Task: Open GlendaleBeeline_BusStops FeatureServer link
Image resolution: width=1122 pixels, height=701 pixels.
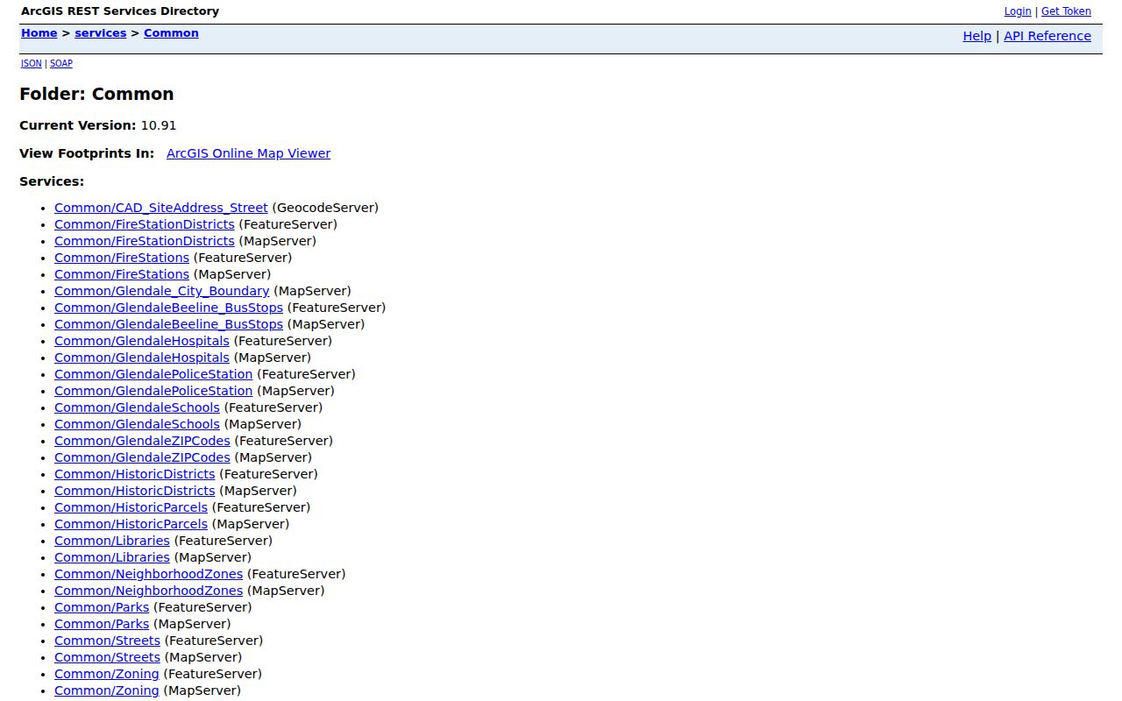Action: pos(168,308)
